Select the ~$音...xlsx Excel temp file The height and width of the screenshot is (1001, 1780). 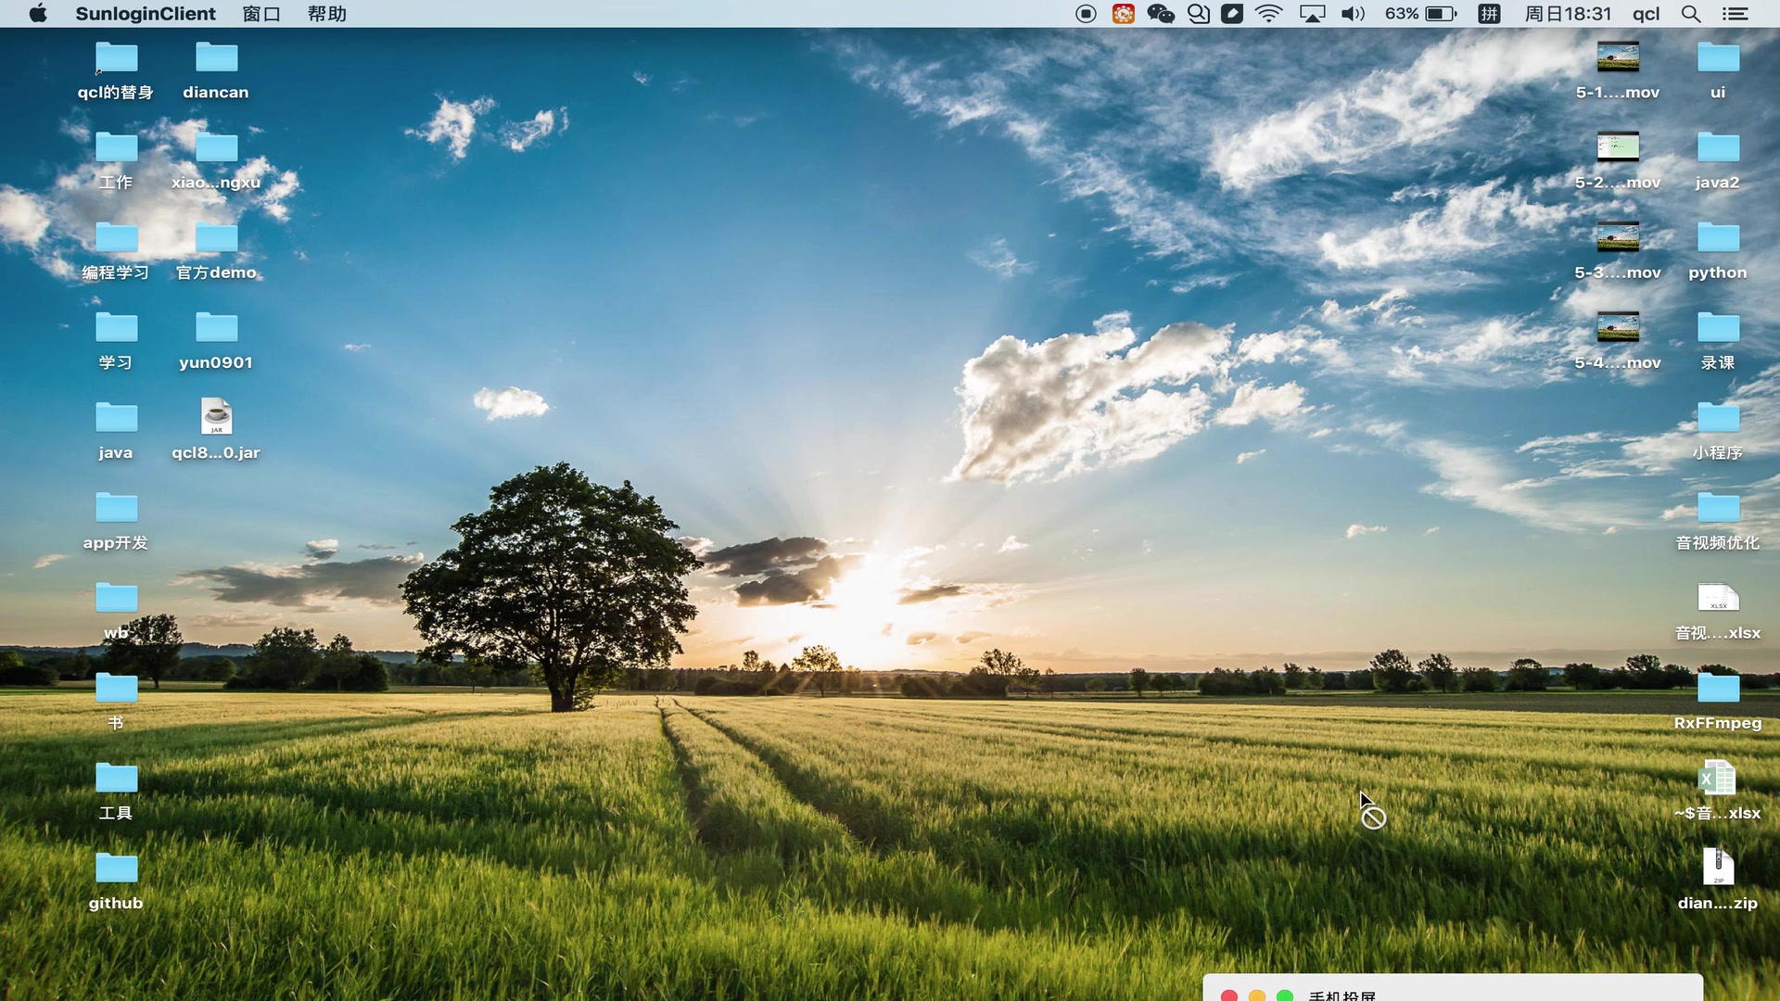coord(1718,790)
